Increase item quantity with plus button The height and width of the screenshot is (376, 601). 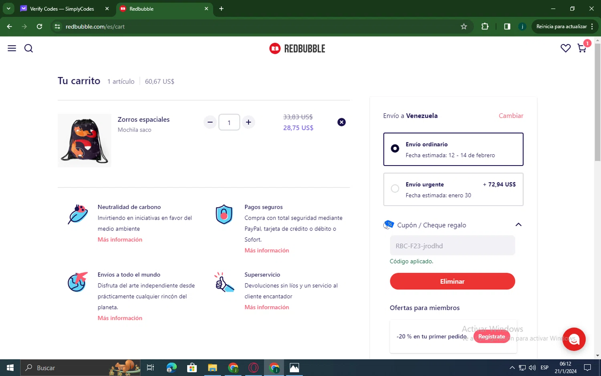pos(248,122)
